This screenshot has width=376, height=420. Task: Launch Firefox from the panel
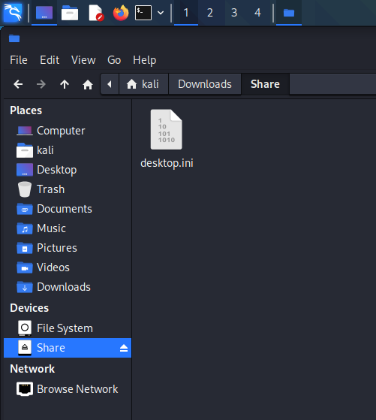[121, 13]
